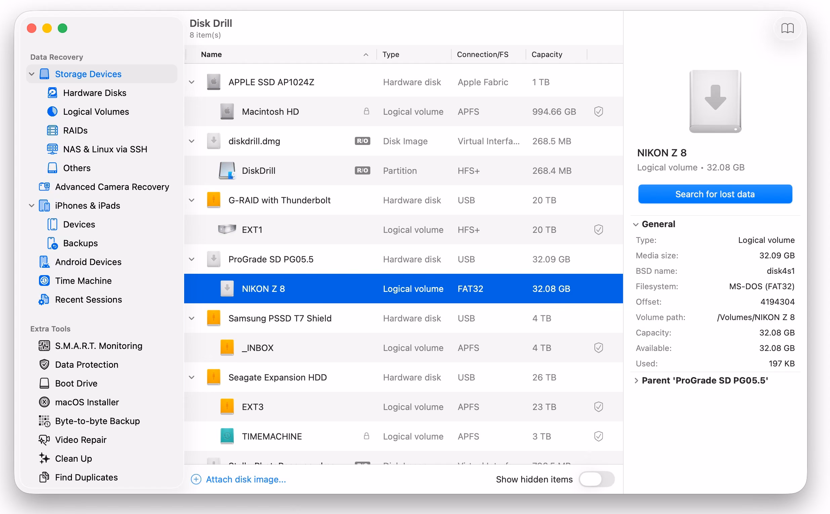
Task: Collapse ProGrade SD PG05.5 row
Action: pos(192,259)
